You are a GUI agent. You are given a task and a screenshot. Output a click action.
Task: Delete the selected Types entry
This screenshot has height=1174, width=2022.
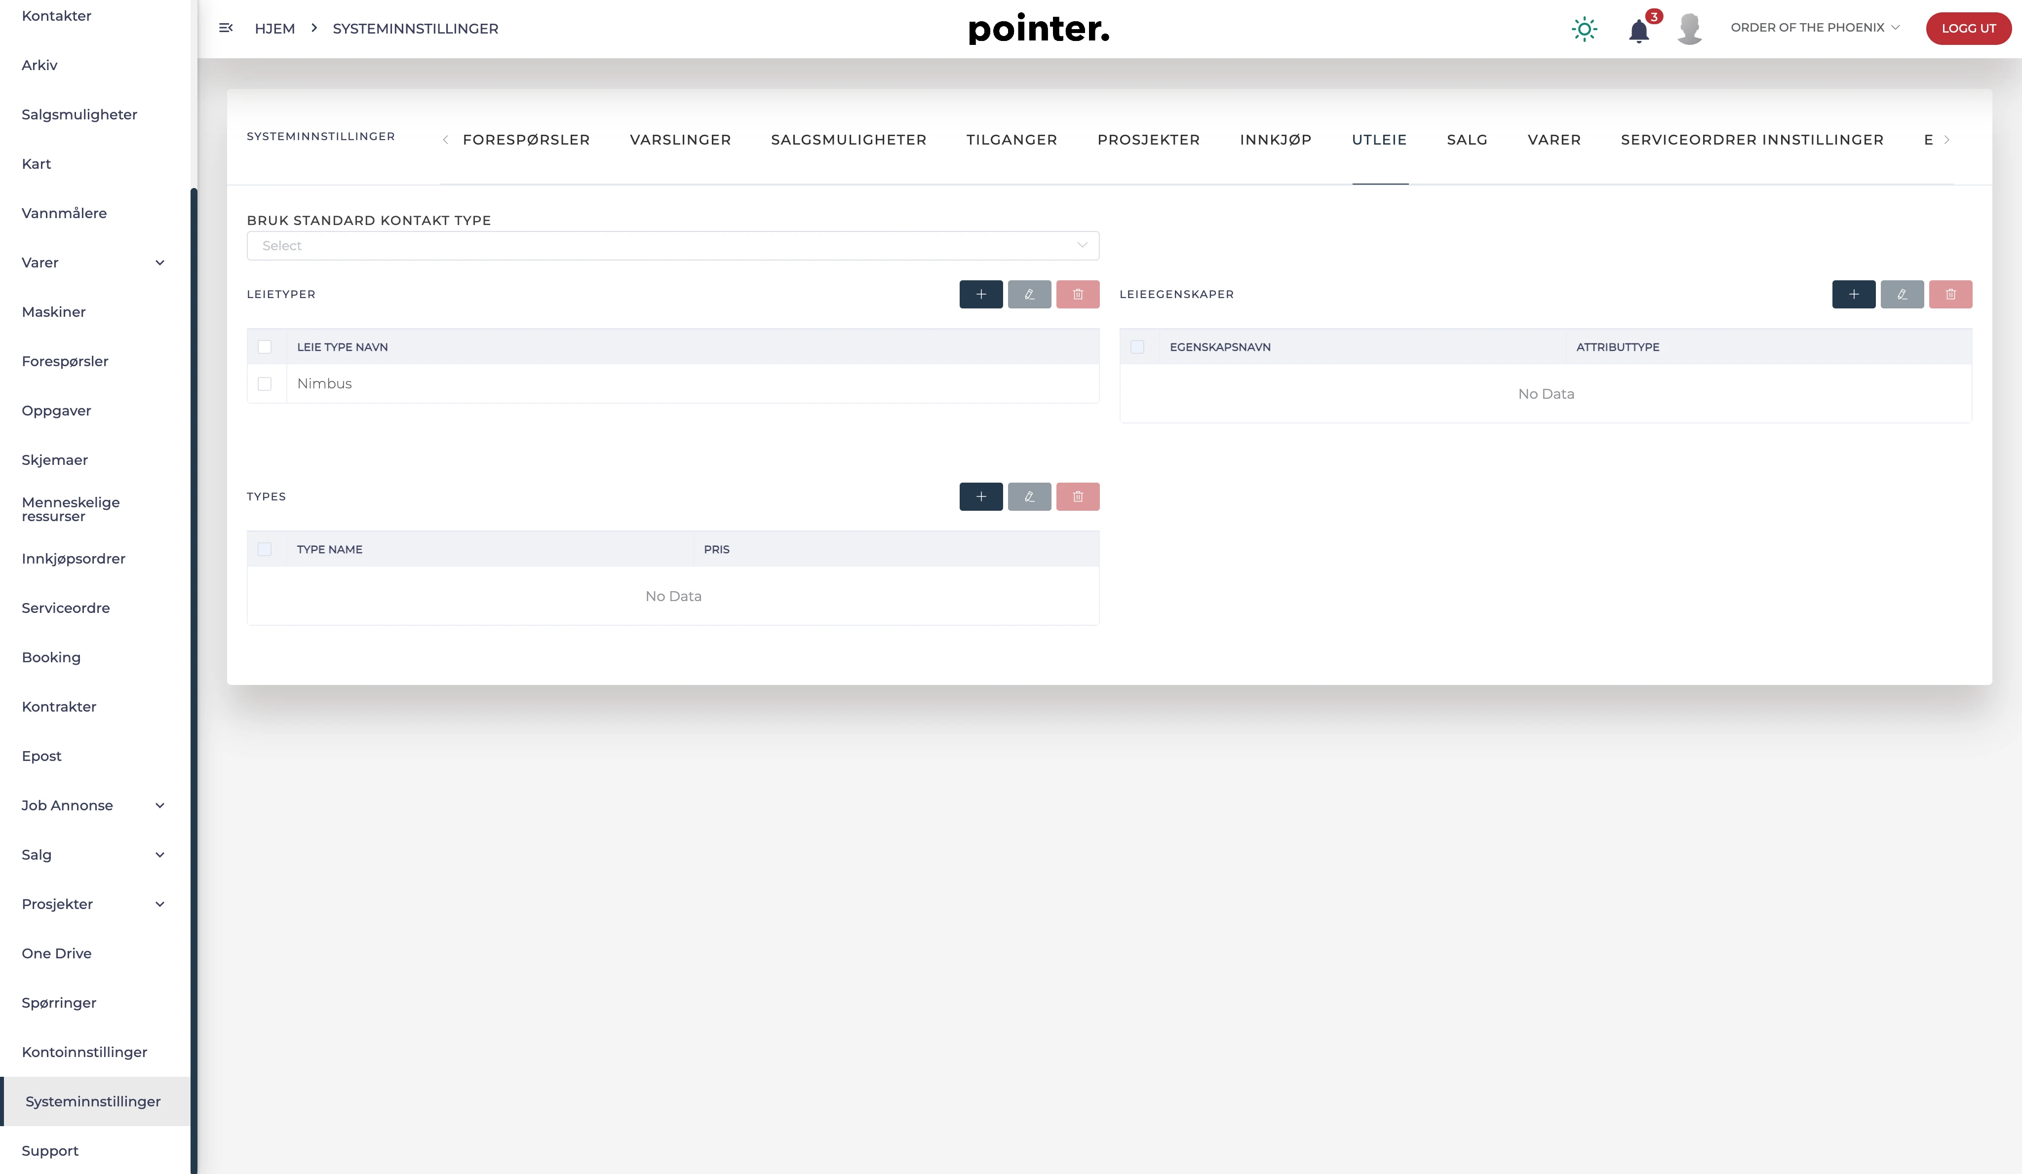(1078, 496)
